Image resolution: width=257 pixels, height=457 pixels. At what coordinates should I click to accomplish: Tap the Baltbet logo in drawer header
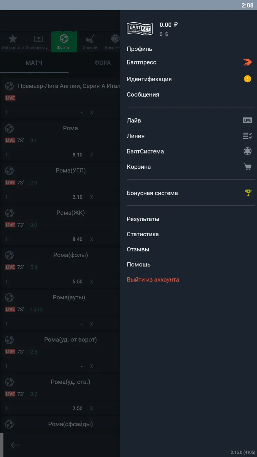(139, 28)
